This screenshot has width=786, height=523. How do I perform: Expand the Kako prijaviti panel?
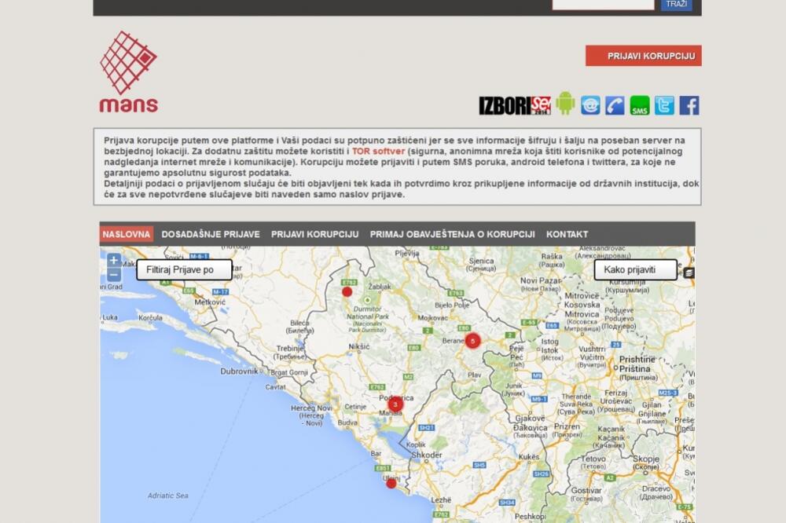pos(636,269)
